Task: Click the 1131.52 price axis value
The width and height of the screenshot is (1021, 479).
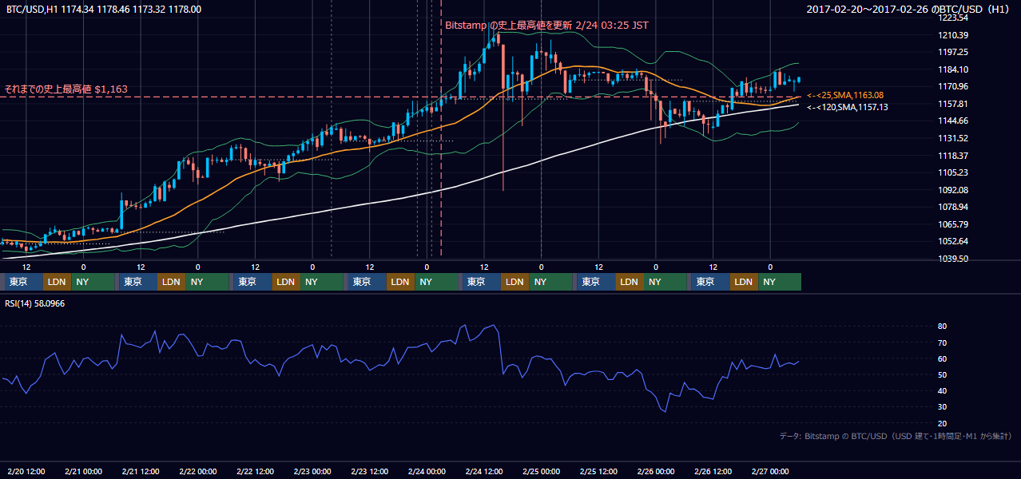Action: click(952, 138)
